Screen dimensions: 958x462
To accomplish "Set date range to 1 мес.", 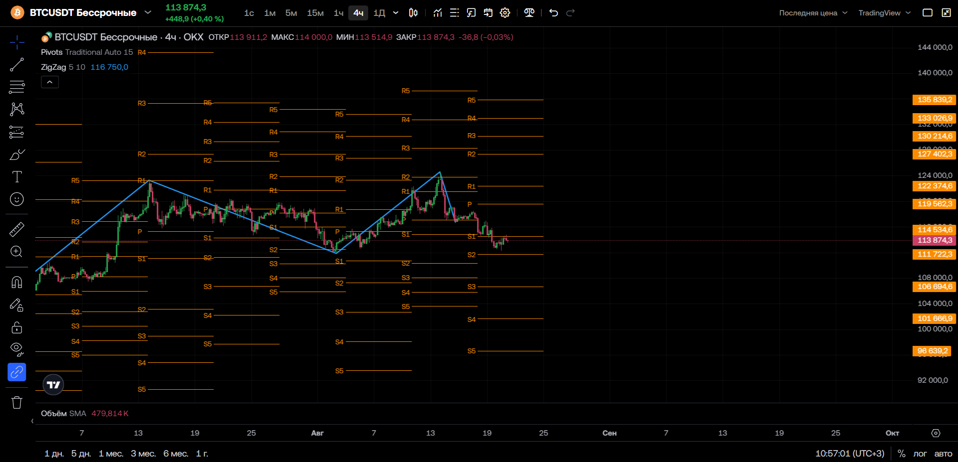I will point(111,454).
